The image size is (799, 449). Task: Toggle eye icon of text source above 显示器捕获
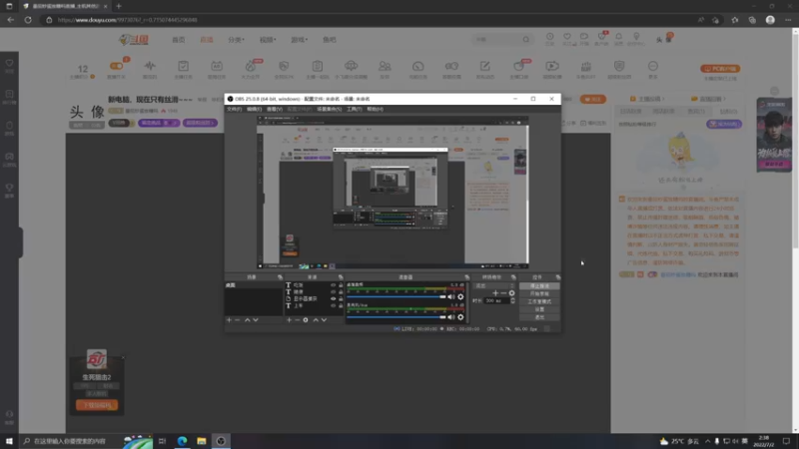tap(334, 291)
